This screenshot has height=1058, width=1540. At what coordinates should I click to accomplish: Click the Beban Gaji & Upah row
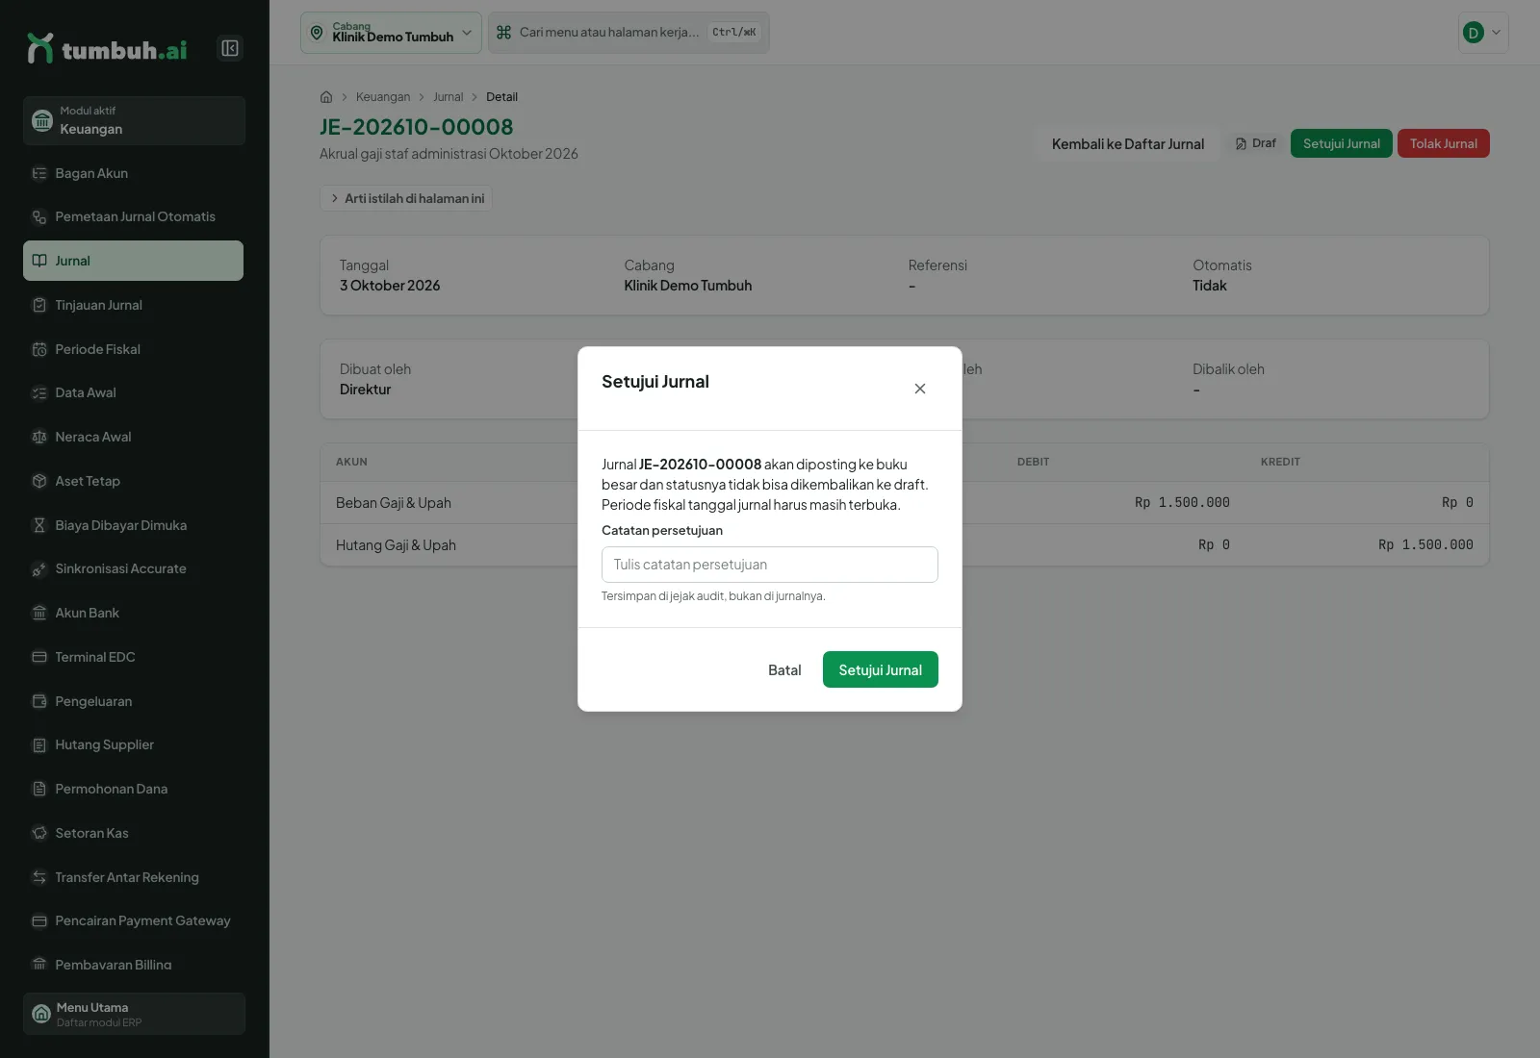pos(905,503)
